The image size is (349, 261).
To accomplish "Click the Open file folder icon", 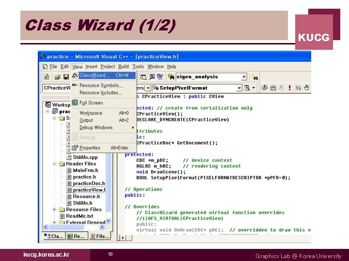I will [57, 77].
